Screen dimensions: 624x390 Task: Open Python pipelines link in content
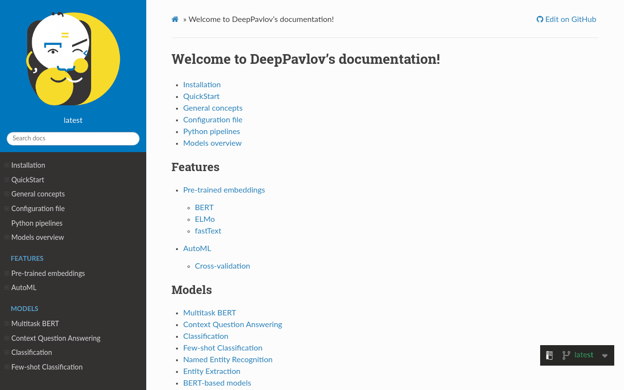pyautogui.click(x=212, y=132)
